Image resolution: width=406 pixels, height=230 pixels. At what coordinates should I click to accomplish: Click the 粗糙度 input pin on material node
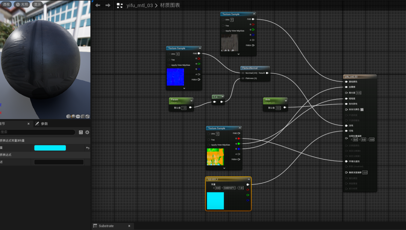tap(346, 98)
